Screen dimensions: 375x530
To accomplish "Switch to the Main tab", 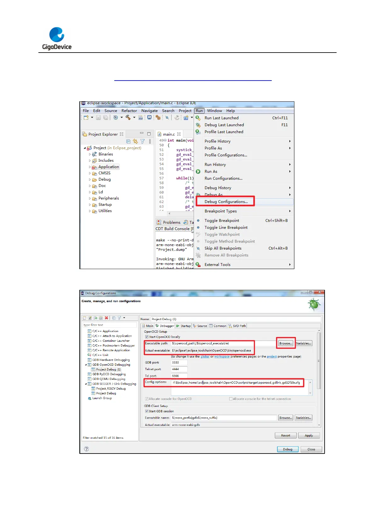I will tap(148, 326).
